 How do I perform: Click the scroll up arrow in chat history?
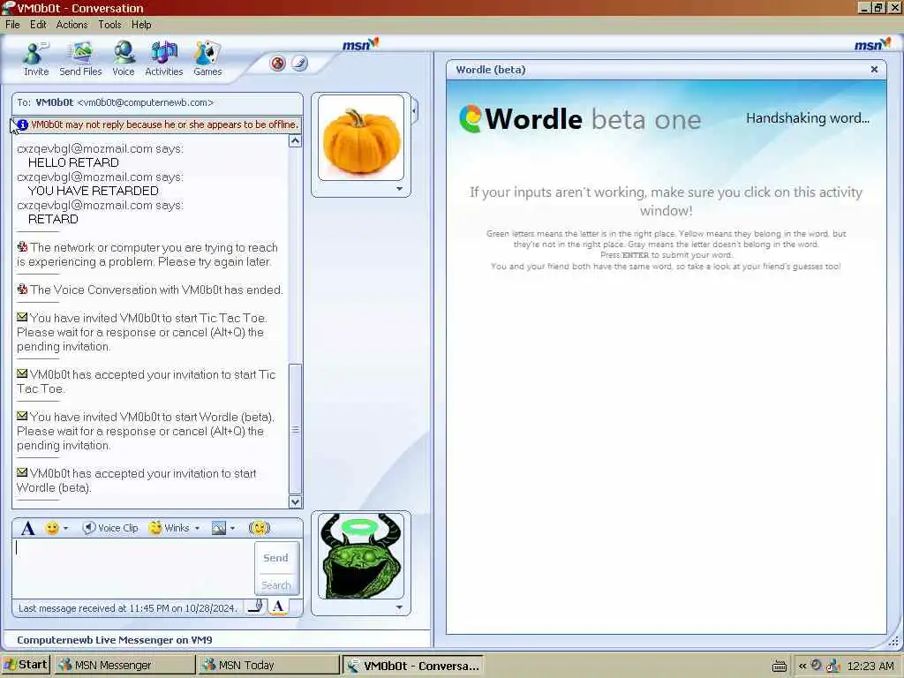(x=295, y=141)
